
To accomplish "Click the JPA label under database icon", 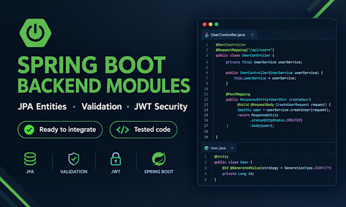I will pos(30,172).
